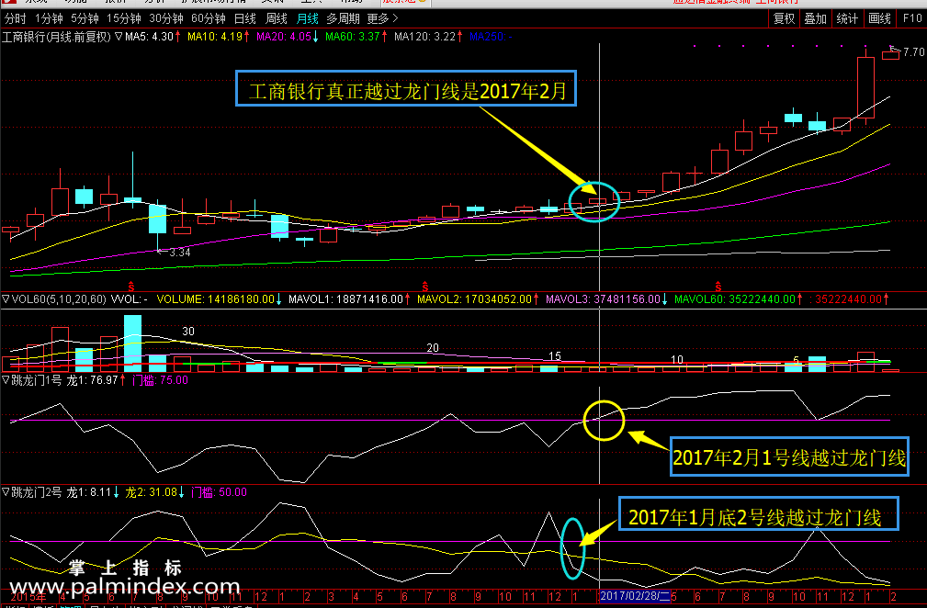Select the 15分钟 period tab
Viewport: 927px width, 608px height.
[123, 19]
